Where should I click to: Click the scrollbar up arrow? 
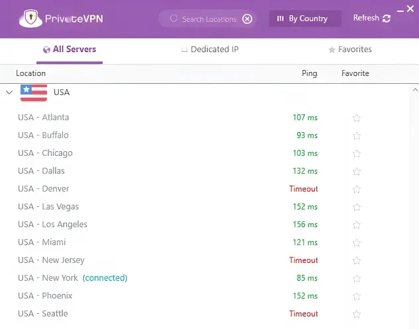pyautogui.click(x=415, y=90)
